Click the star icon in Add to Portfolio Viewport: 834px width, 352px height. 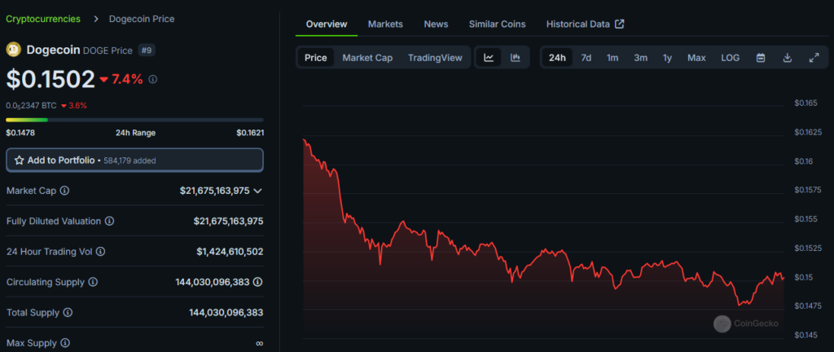point(20,160)
